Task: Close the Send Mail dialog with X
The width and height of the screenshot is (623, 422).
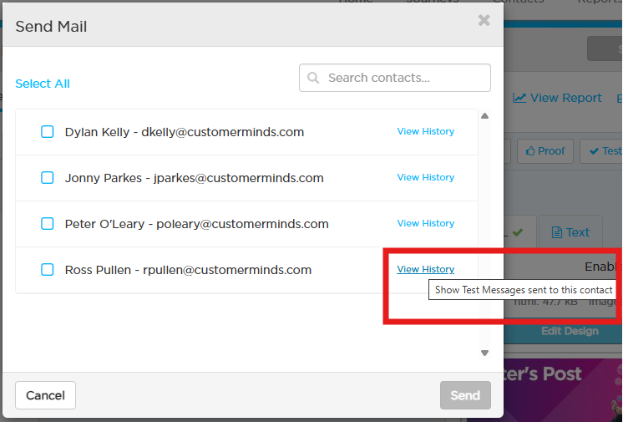Action: tap(484, 20)
